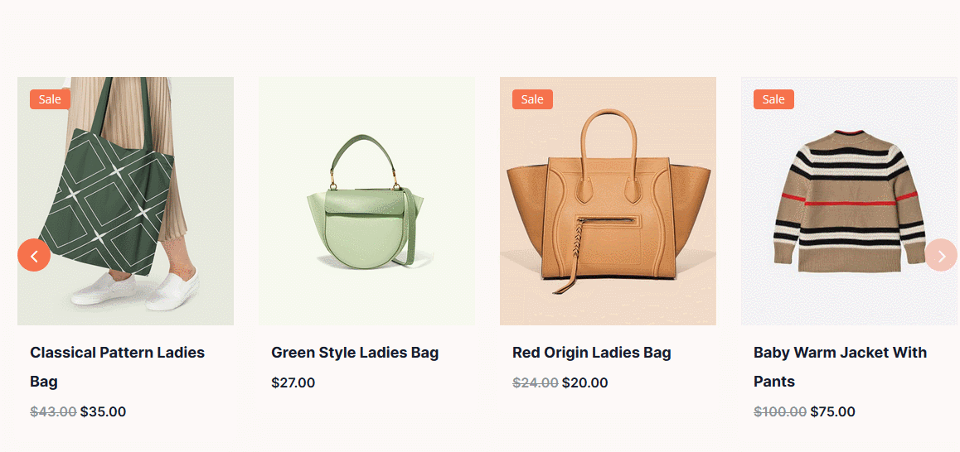Click the $75.00 sale price
Screen dimensions: 960x452
click(832, 411)
